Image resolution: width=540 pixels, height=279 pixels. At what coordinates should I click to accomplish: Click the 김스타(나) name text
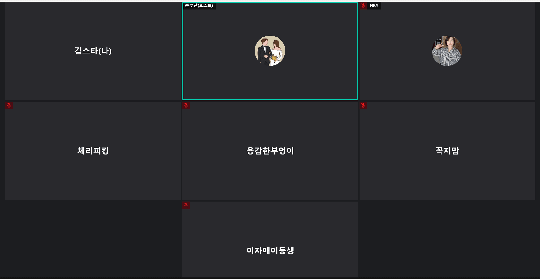click(x=93, y=51)
